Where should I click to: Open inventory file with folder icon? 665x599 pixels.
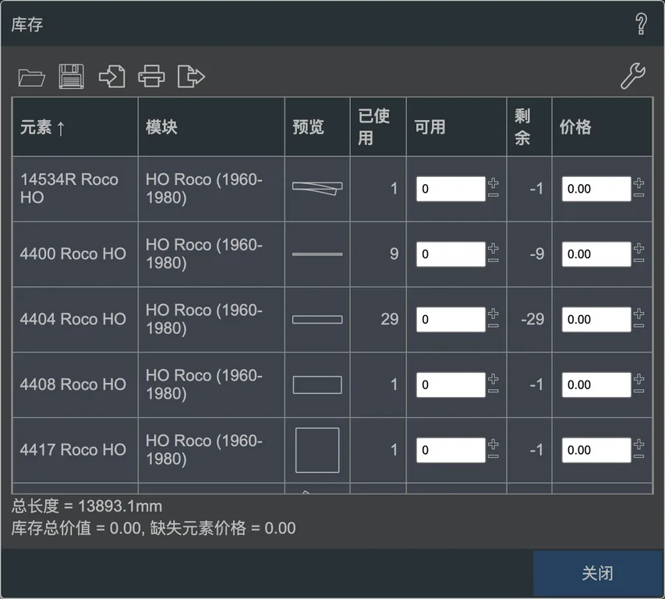(32, 77)
